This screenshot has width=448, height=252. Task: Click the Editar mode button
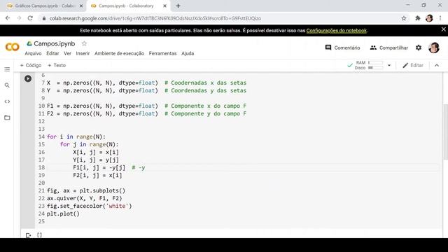413,65
